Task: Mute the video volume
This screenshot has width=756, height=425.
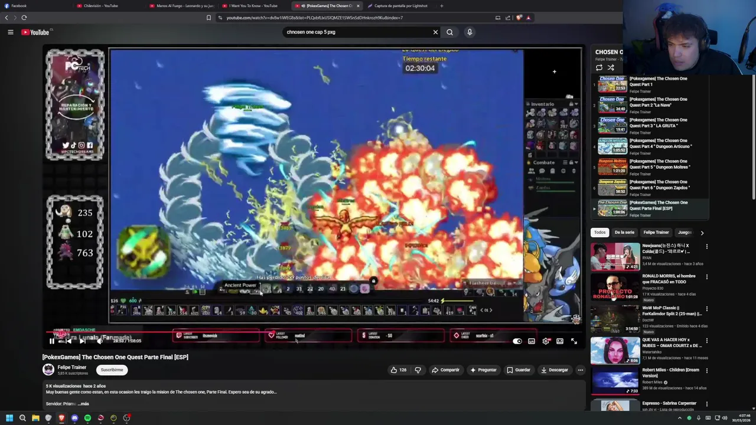Action: pos(99,341)
